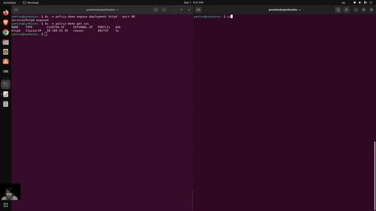Click the 'expose deployment httpd' command line
This screenshot has width=376, height=211.
90,16
